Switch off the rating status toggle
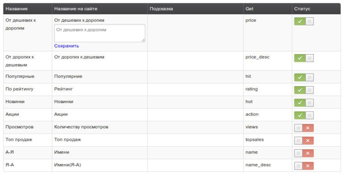 (304, 90)
